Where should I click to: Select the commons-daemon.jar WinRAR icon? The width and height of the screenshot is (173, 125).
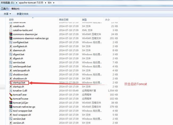11,34
